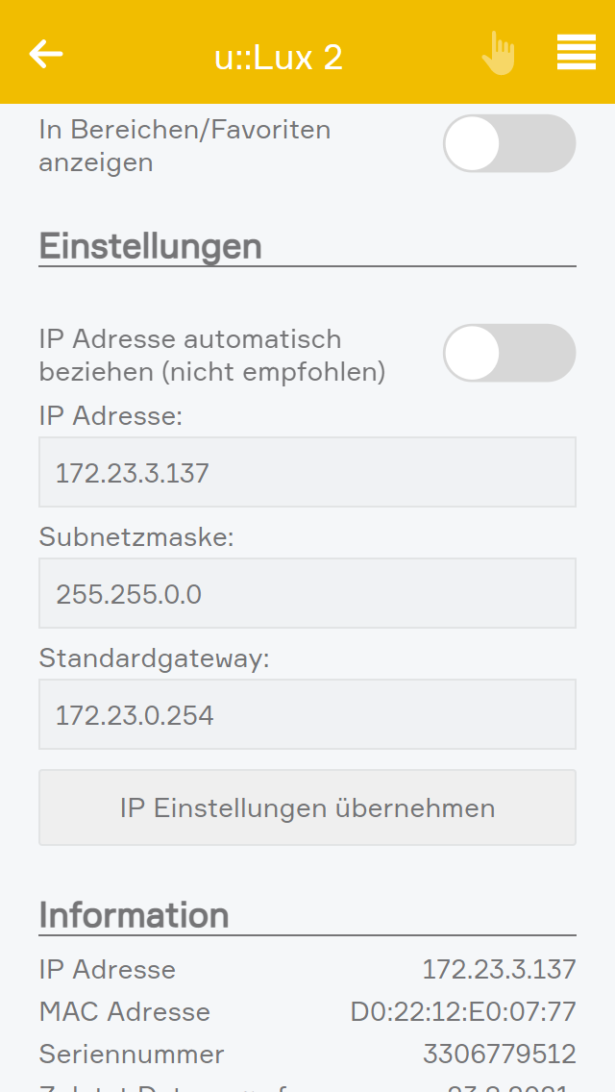Image resolution: width=615 pixels, height=1092 pixels.
Task: Click the 'Subnetzmaske:' field label
Action: tap(136, 537)
